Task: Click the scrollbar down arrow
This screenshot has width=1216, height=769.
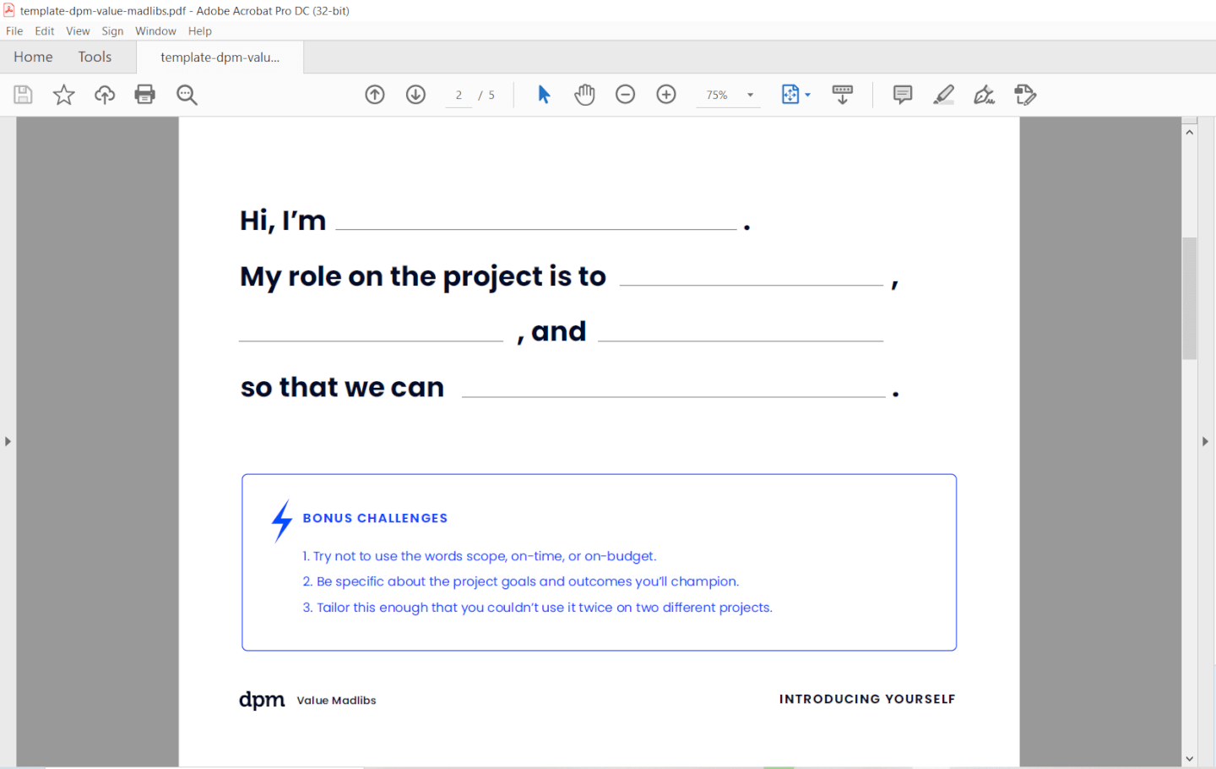Action: point(1190,759)
